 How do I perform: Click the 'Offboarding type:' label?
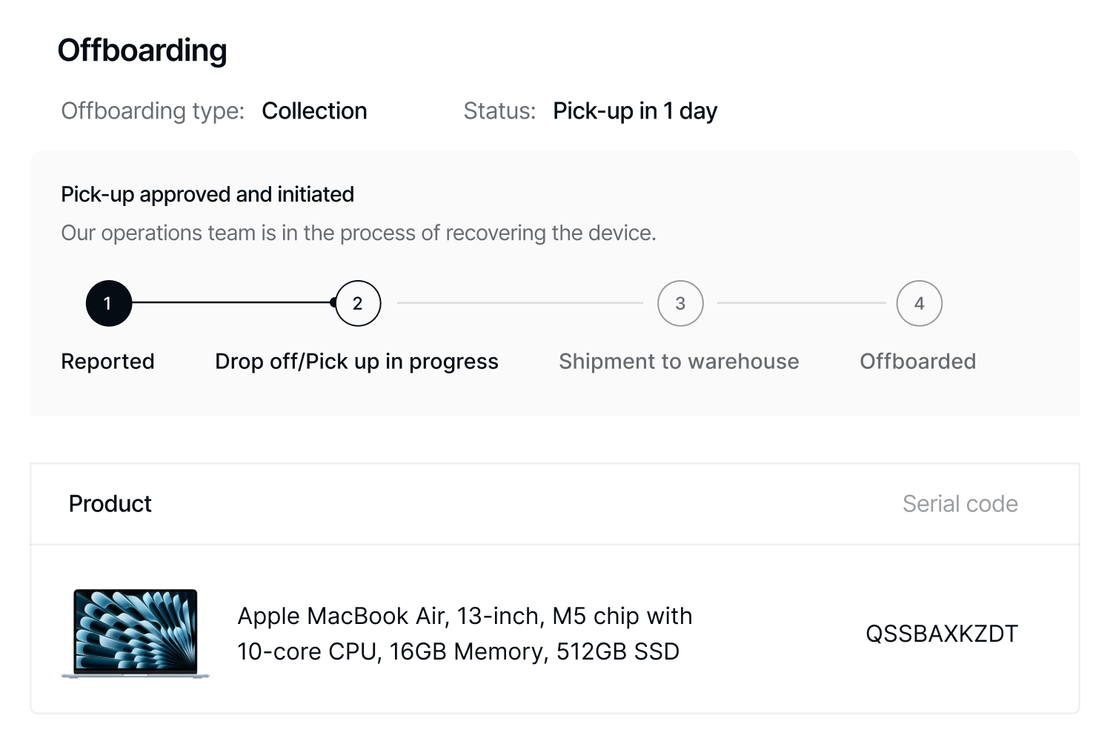(x=153, y=111)
